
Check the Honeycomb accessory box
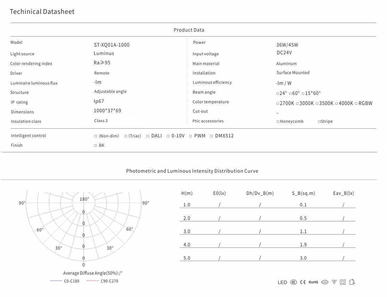click(278, 122)
